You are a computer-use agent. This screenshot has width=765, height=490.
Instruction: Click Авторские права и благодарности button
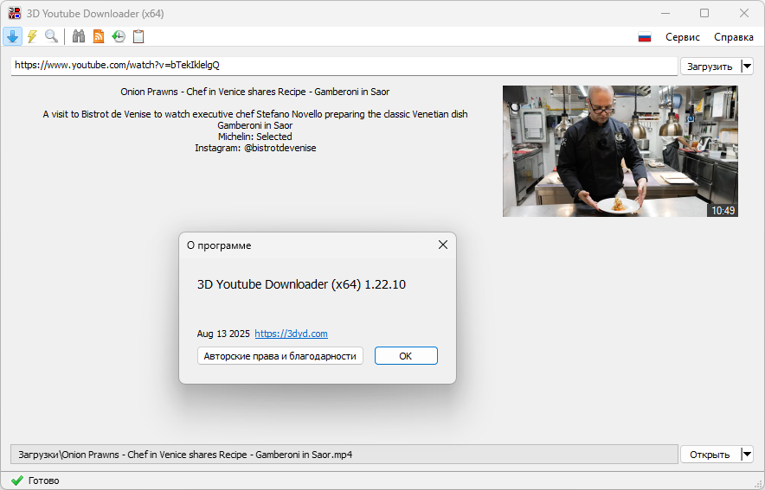280,356
